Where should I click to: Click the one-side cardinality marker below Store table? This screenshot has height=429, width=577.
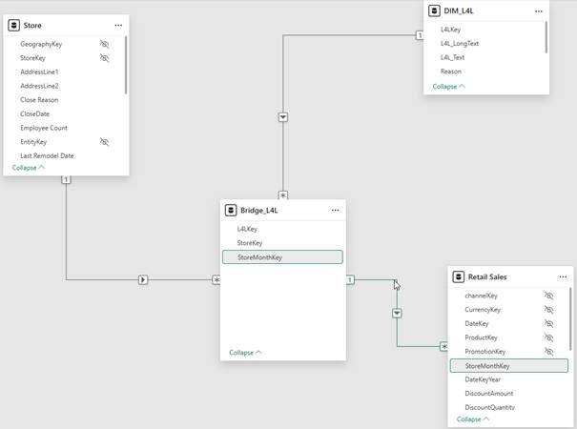[x=66, y=179]
